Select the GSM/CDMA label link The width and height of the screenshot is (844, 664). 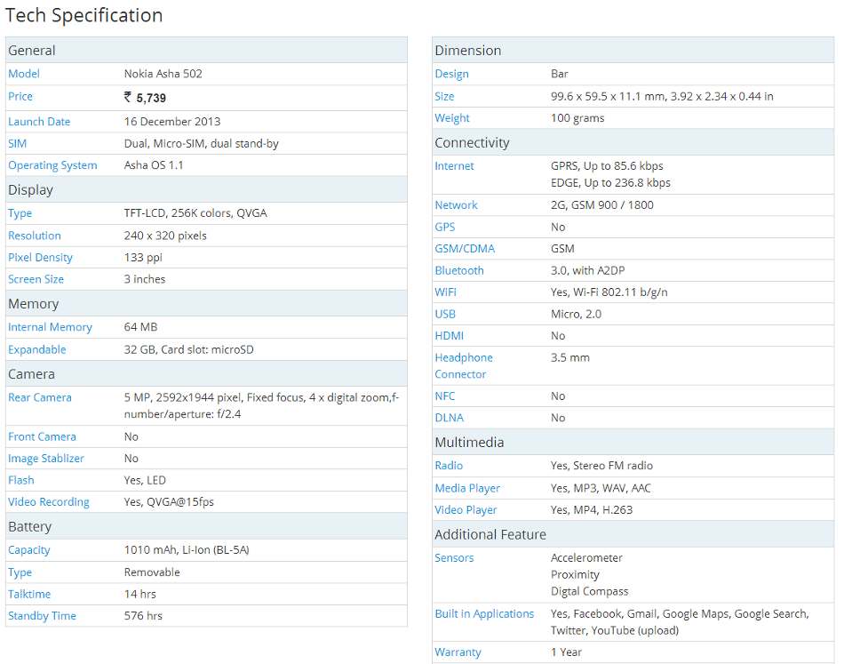[x=465, y=249]
